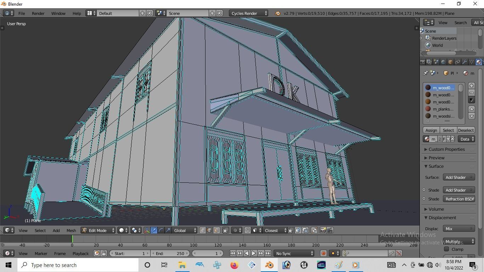The image size is (484, 272).
Task: Open the File menu
Action: click(x=22, y=13)
